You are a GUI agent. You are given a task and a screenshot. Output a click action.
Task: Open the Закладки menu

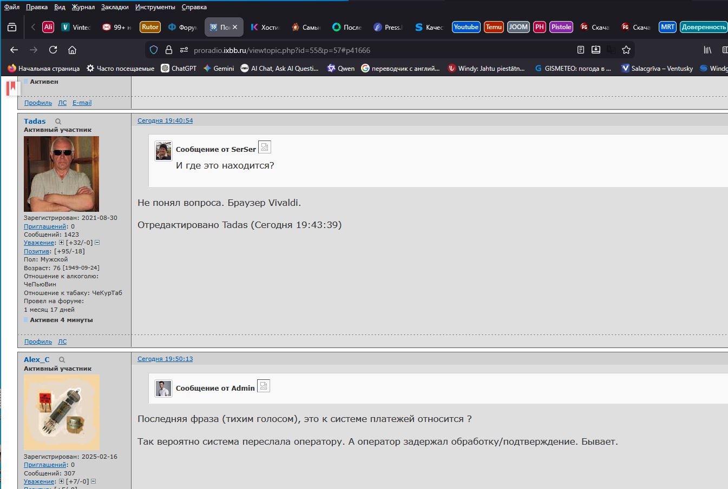coord(115,7)
